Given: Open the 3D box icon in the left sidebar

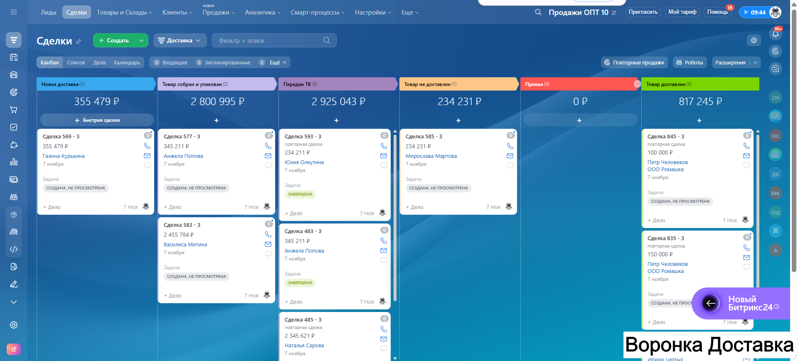Looking at the screenshot, I should 14,215.
